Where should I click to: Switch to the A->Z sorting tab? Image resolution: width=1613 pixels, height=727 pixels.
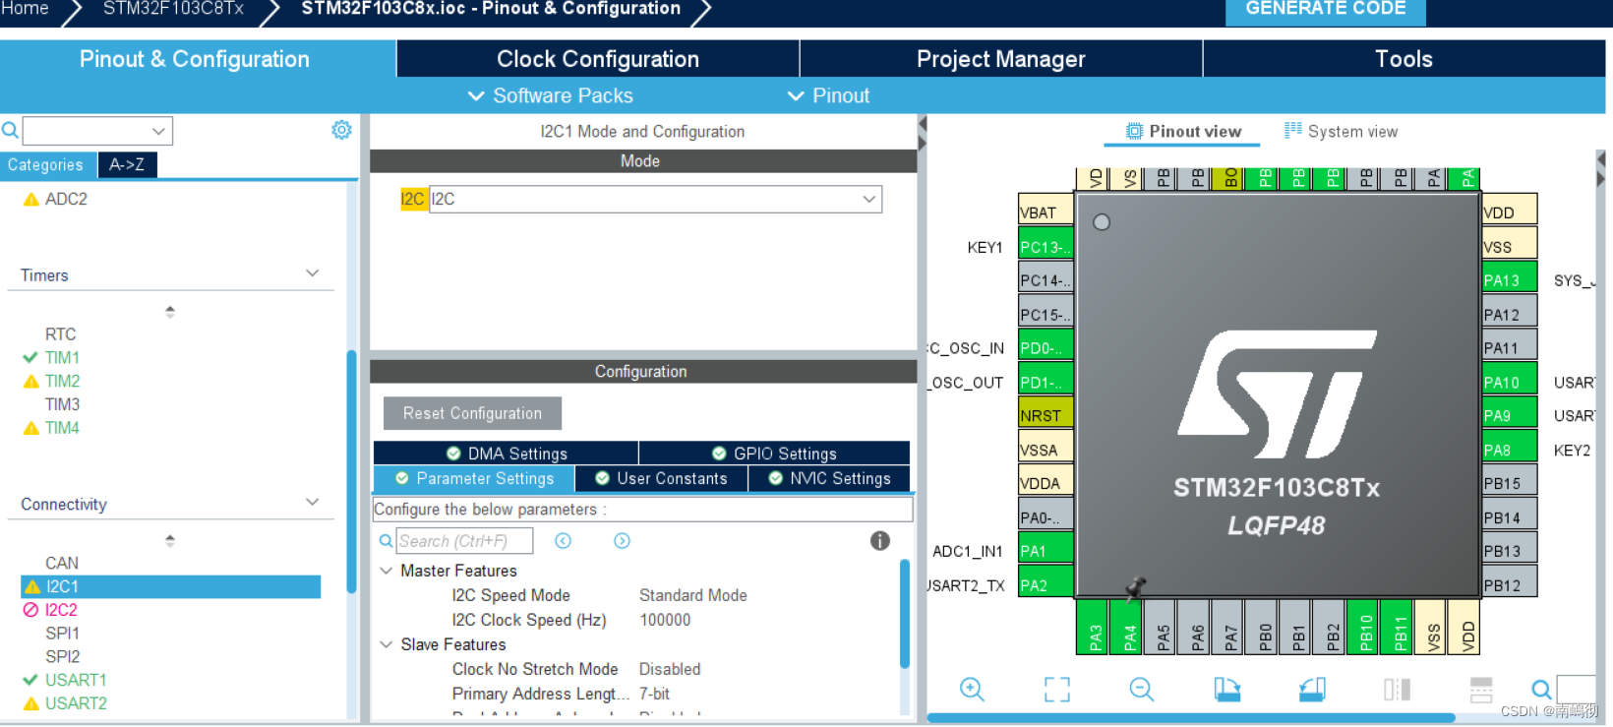pyautogui.click(x=127, y=164)
